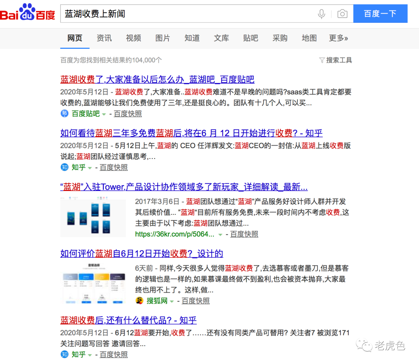Open the Tower result thumbnail image
This screenshot has height=364, width=419.
[93, 217]
